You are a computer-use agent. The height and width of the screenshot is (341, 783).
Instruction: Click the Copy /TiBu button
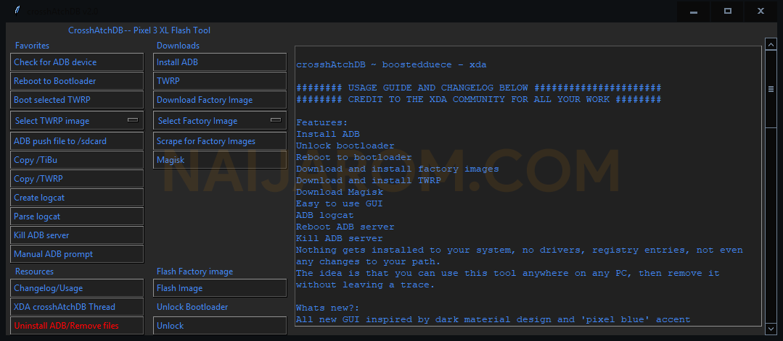click(77, 160)
